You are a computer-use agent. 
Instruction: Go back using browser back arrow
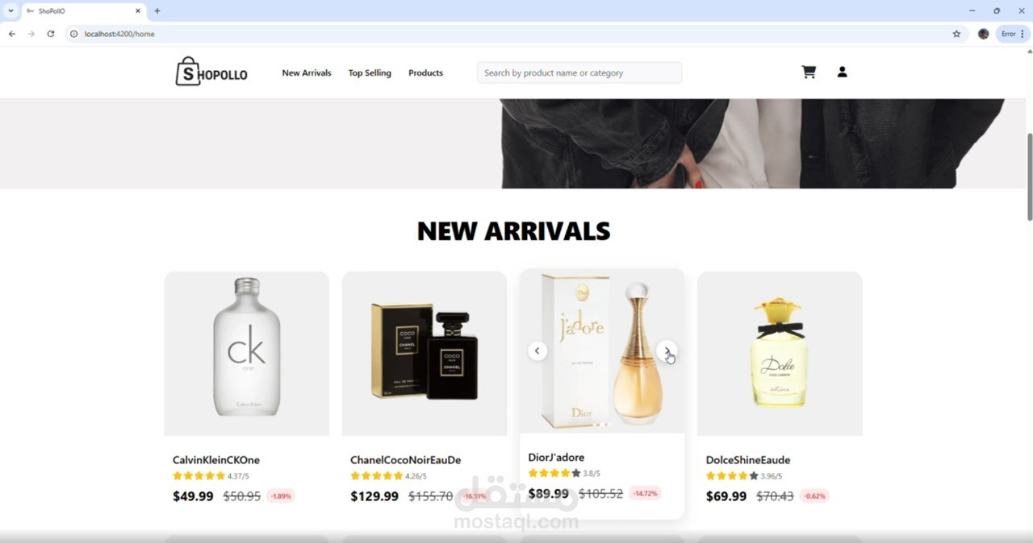coord(12,34)
